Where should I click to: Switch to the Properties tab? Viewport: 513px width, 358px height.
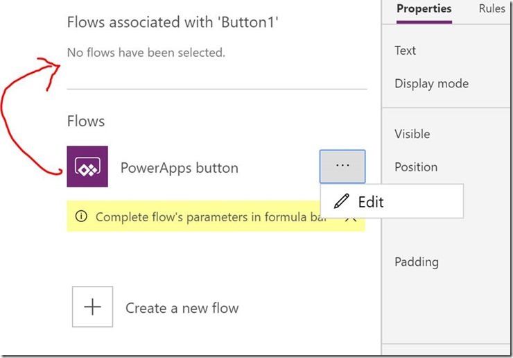[x=424, y=9]
